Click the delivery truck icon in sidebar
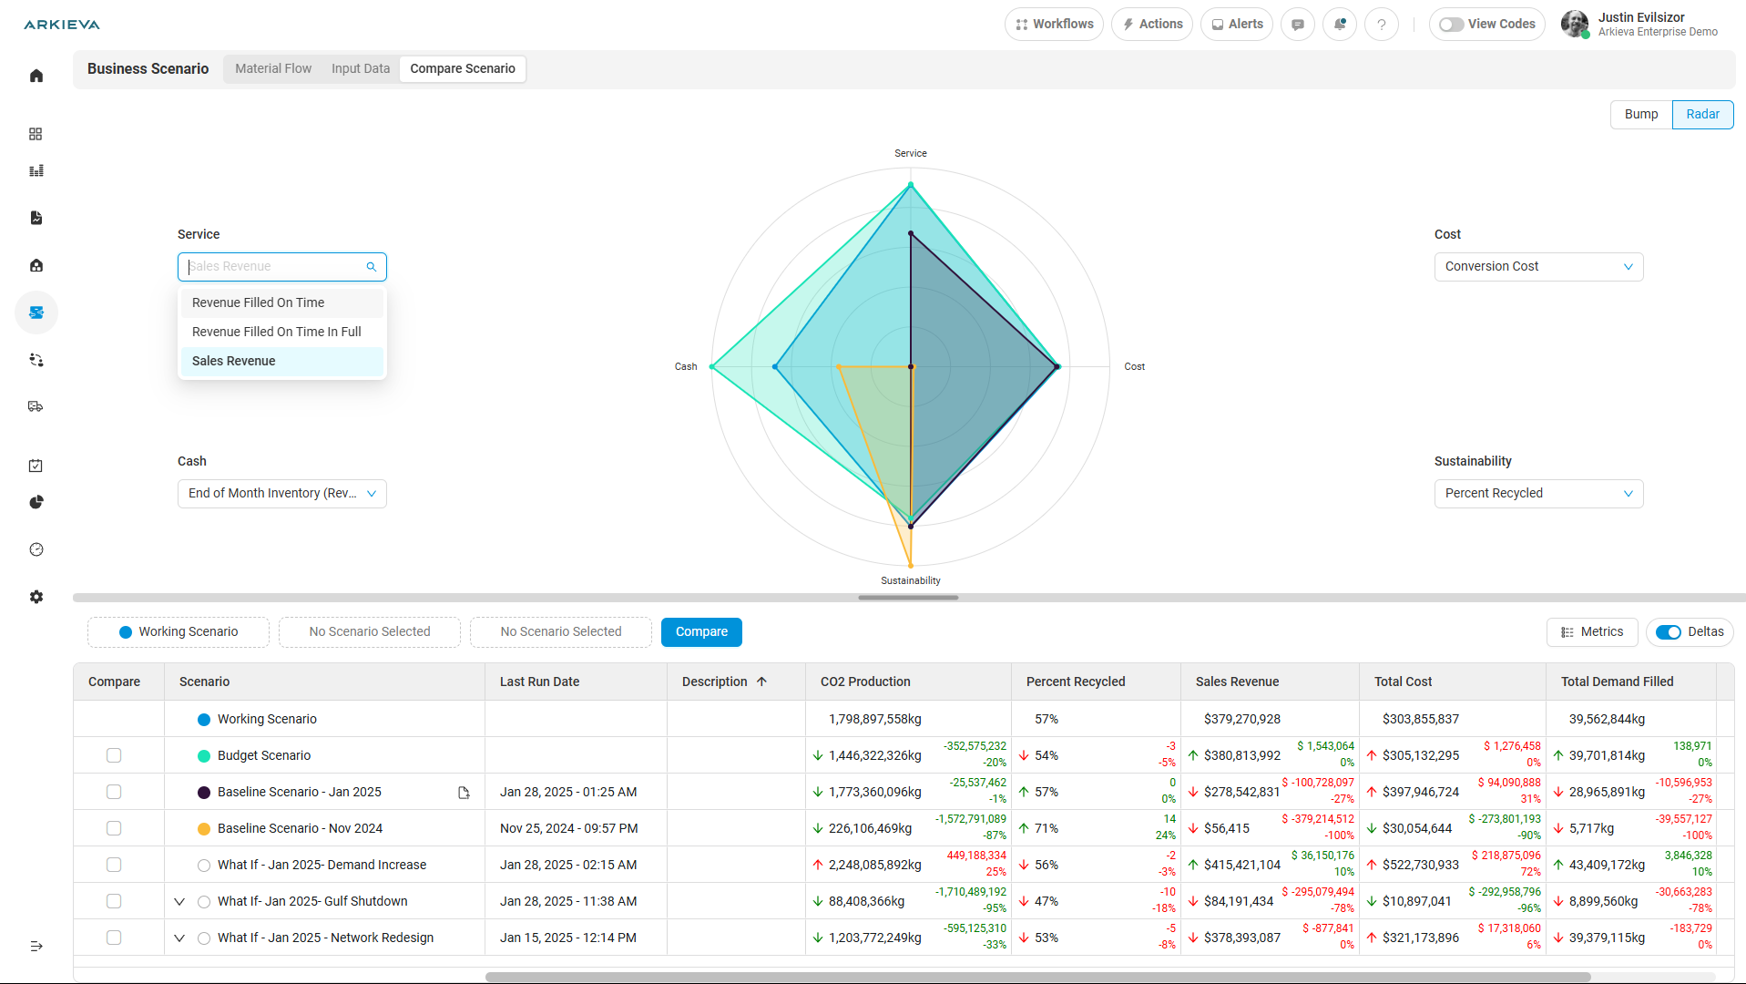1746x984 pixels. [x=36, y=406]
